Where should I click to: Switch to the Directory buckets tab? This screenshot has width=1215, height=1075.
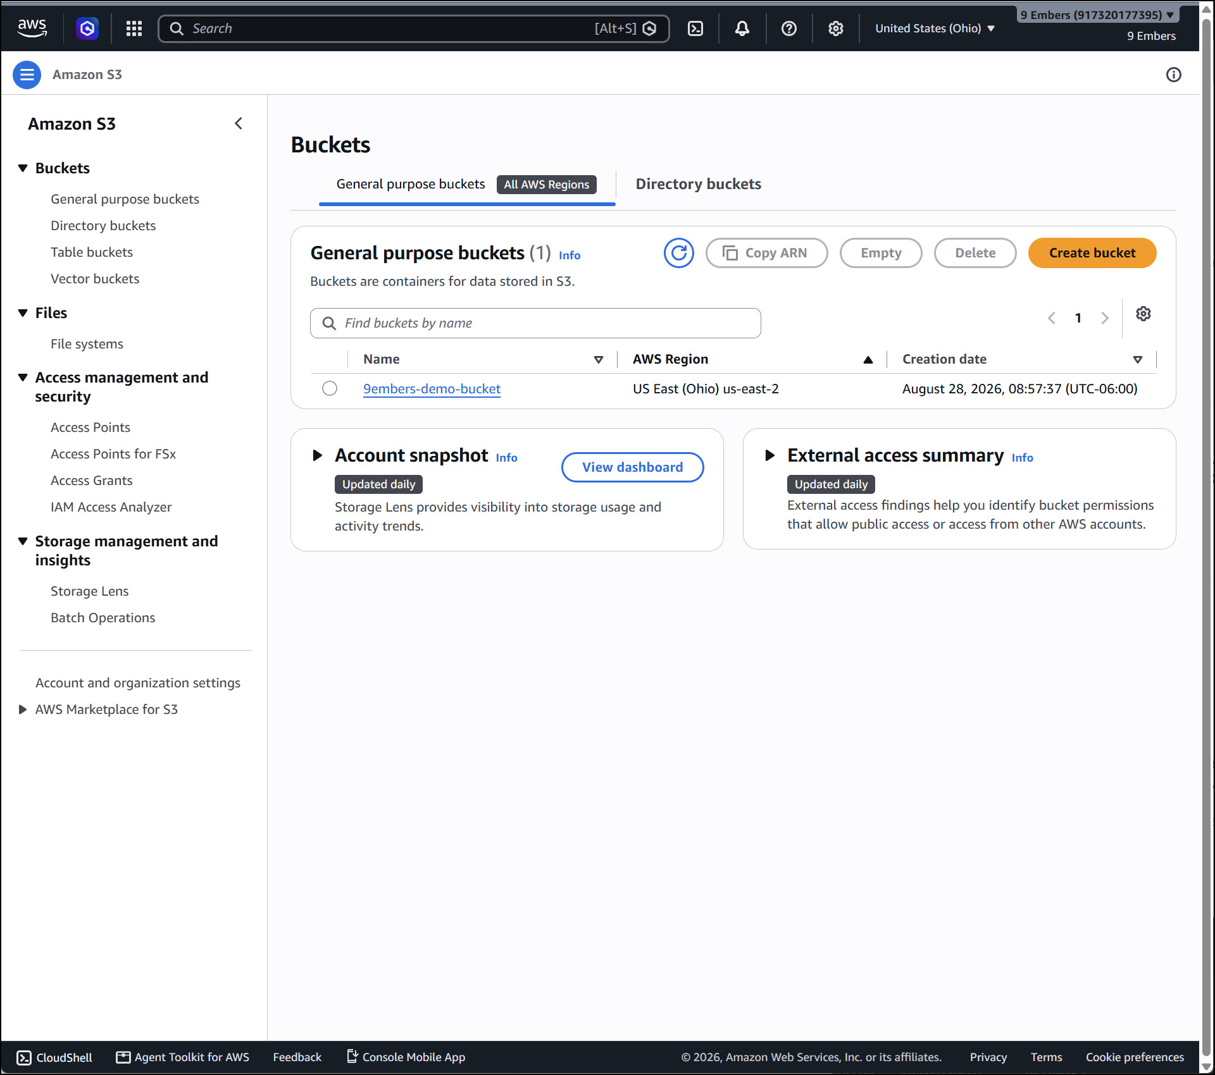pyautogui.click(x=699, y=184)
